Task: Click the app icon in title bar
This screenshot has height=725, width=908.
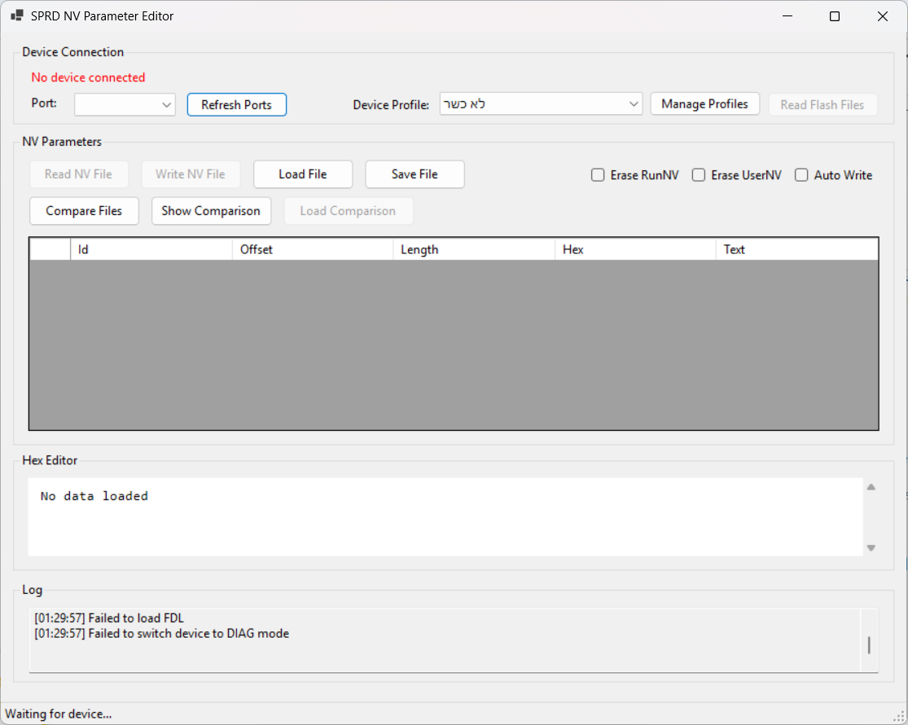Action: click(x=17, y=16)
